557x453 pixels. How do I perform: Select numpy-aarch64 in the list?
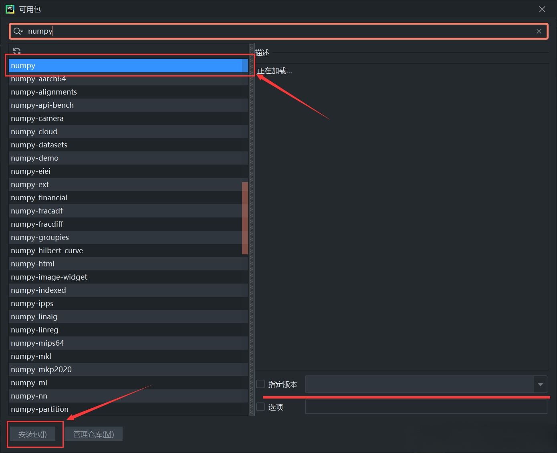click(128, 79)
